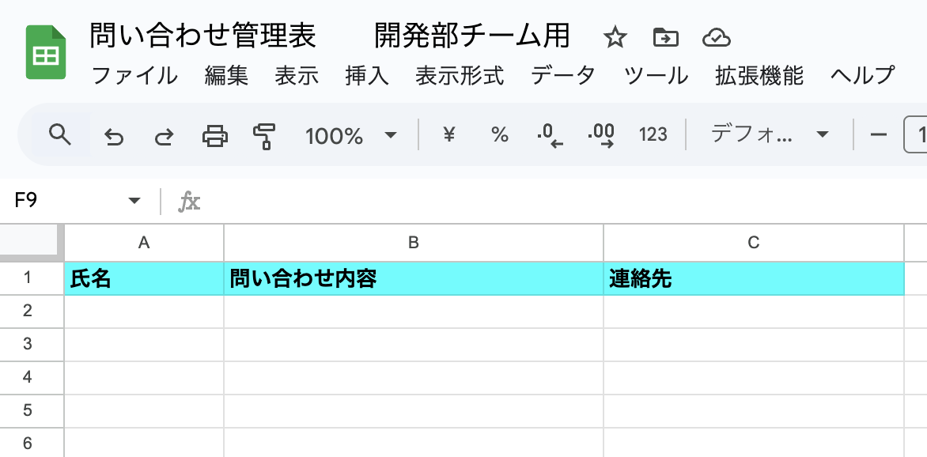Image resolution: width=927 pixels, height=457 pixels.
Task: Apply percent number format
Action: (x=500, y=135)
